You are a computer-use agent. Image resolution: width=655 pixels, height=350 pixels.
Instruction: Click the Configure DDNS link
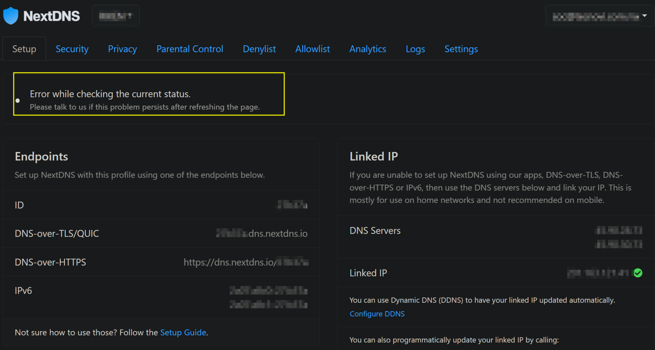pyautogui.click(x=377, y=313)
